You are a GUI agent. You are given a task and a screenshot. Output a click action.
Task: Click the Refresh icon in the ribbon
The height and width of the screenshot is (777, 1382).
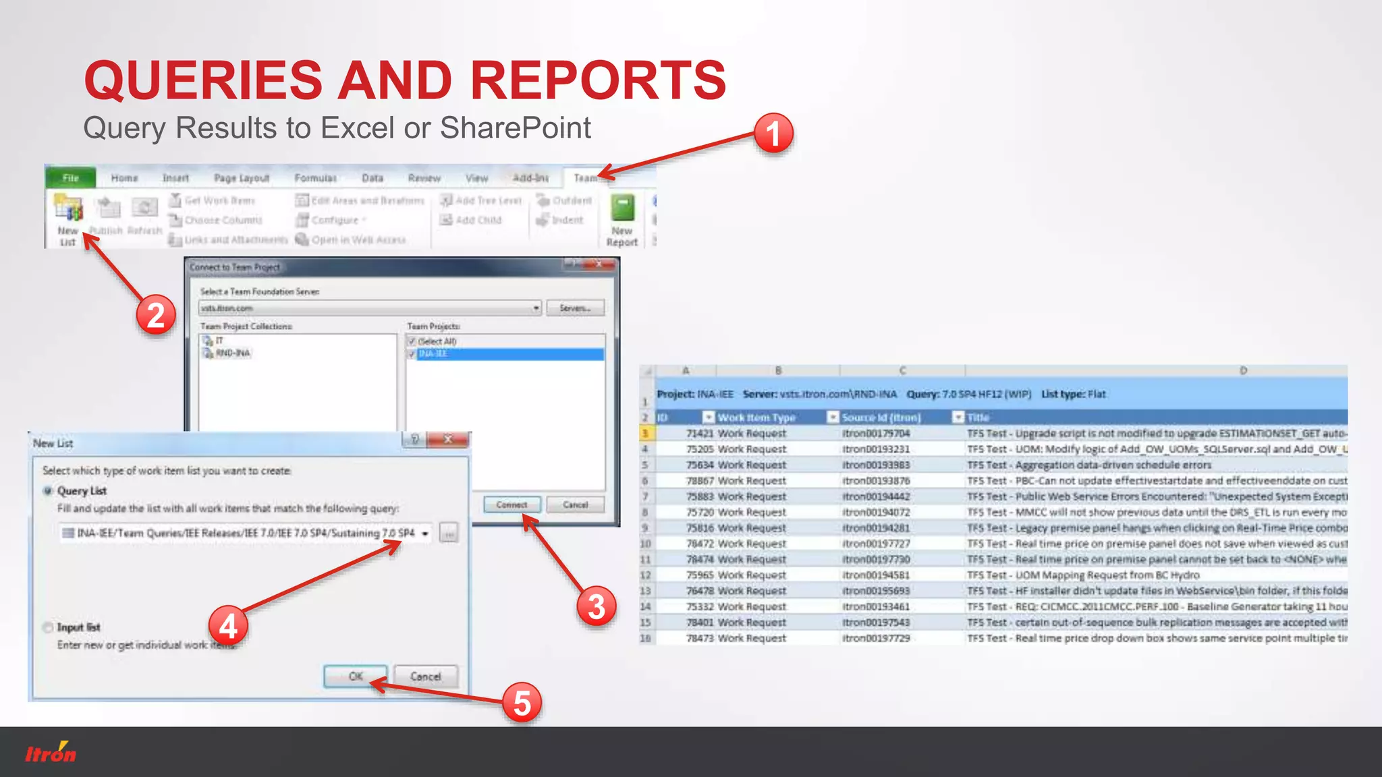(144, 216)
